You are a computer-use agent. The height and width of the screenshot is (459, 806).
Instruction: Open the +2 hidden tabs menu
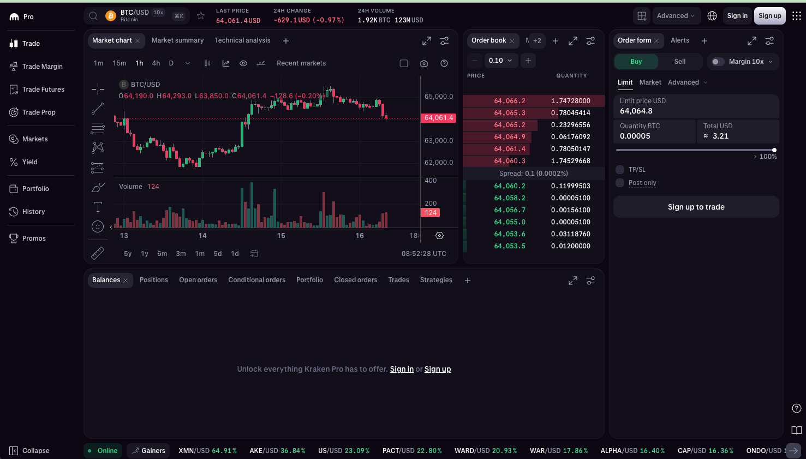tap(537, 41)
